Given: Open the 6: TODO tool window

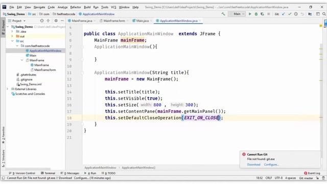Looking at the screenshot, I should (108, 173).
